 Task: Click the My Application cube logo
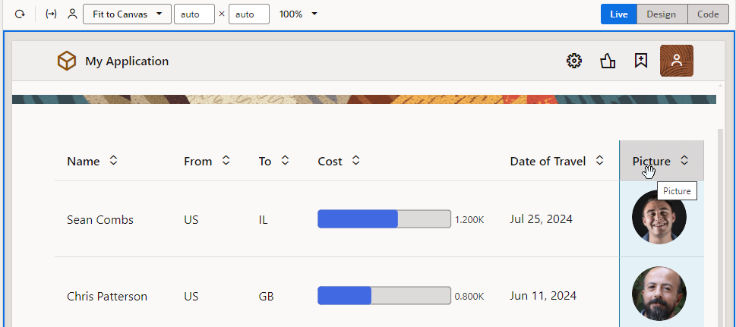pyautogui.click(x=67, y=61)
